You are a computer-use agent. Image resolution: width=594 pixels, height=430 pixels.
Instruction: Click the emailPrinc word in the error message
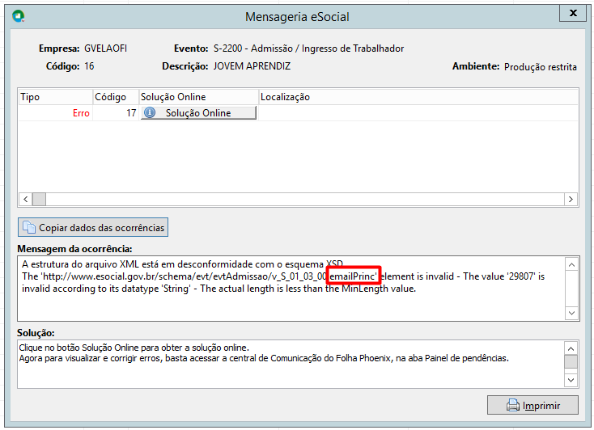(x=352, y=276)
